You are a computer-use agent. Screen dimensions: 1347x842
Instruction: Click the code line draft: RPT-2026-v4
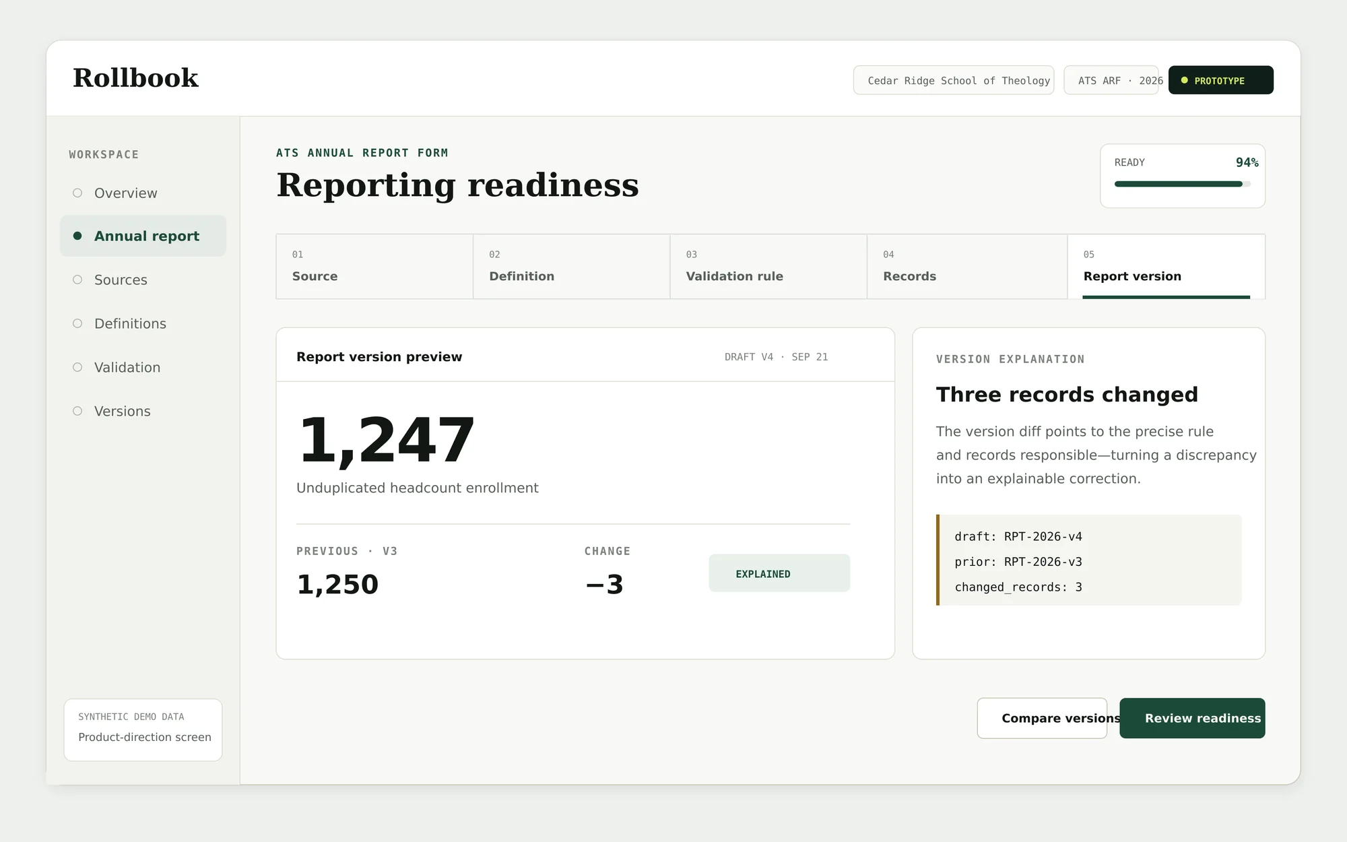1018,537
